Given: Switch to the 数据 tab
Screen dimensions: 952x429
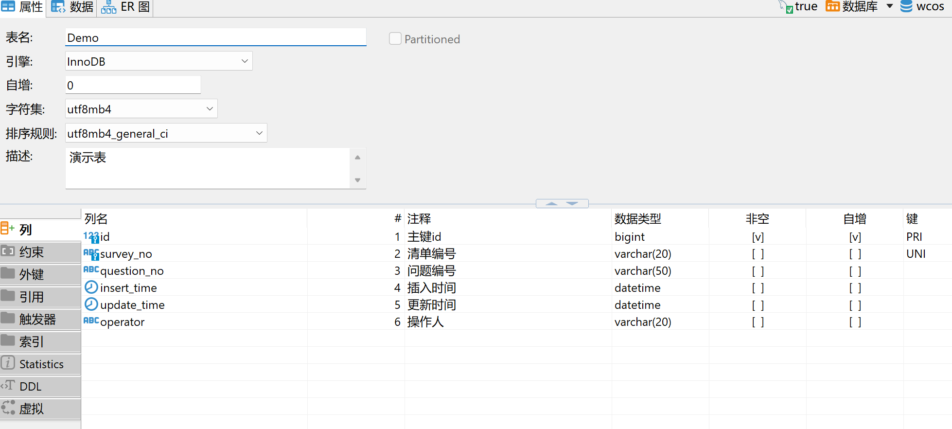Looking at the screenshot, I should pyautogui.click(x=72, y=7).
